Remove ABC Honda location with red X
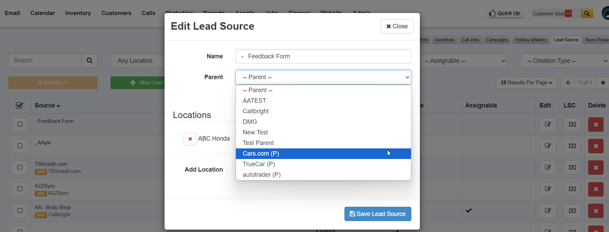 190,139
